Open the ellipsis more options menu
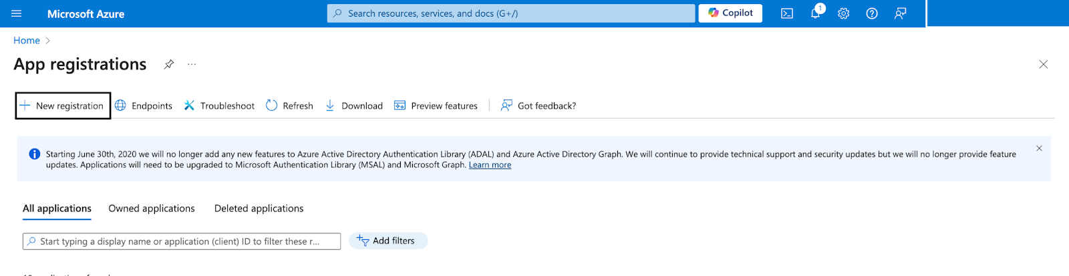 coord(192,64)
